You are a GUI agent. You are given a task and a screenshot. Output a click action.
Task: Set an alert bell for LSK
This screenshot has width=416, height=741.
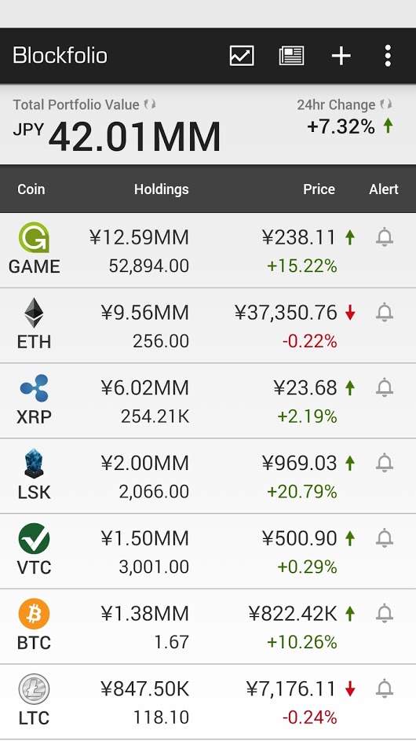tap(385, 463)
